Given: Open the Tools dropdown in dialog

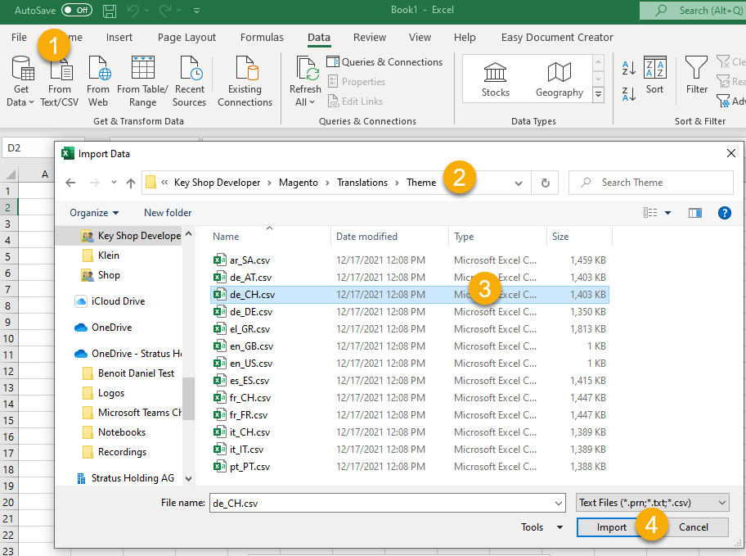Looking at the screenshot, I should pyautogui.click(x=542, y=527).
